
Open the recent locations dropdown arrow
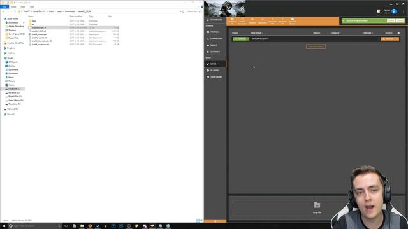coord(11,11)
